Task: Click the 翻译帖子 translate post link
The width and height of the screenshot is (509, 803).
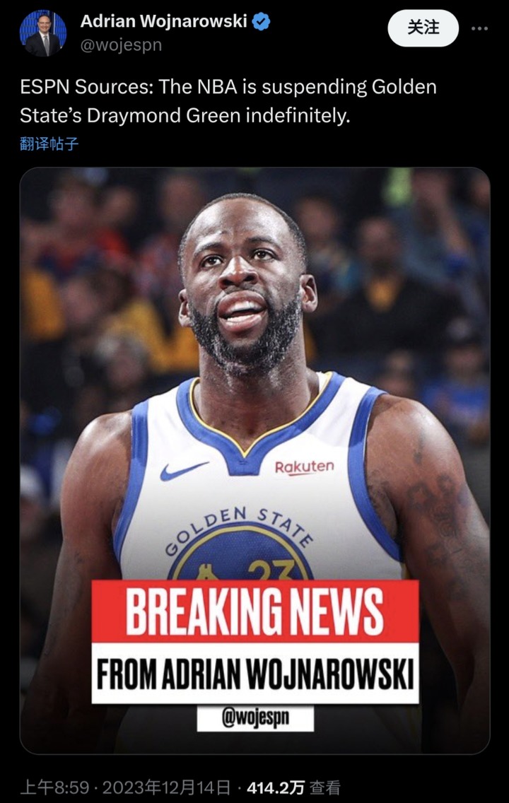Action: click(49, 143)
